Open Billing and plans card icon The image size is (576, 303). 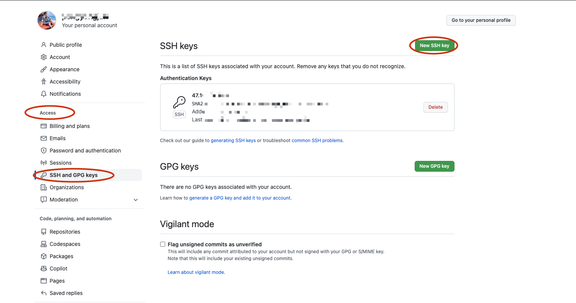point(44,126)
